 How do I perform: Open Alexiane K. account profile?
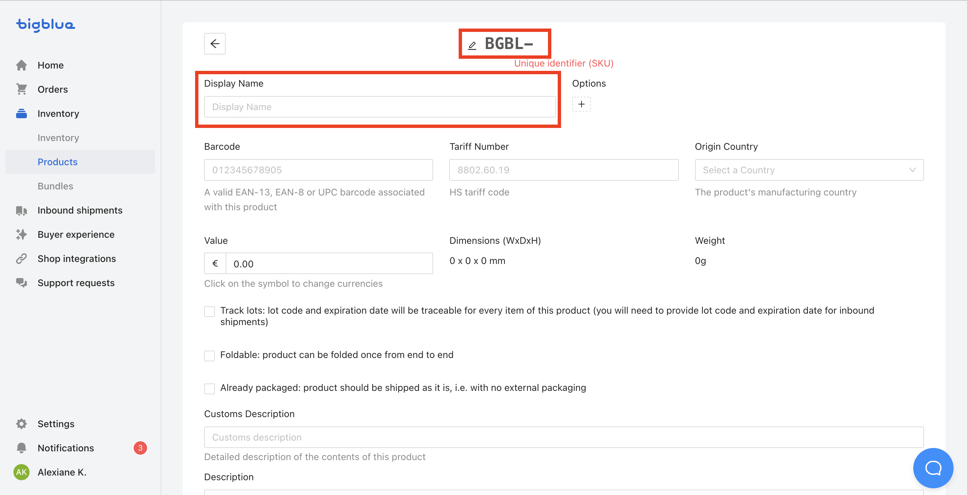pos(62,472)
